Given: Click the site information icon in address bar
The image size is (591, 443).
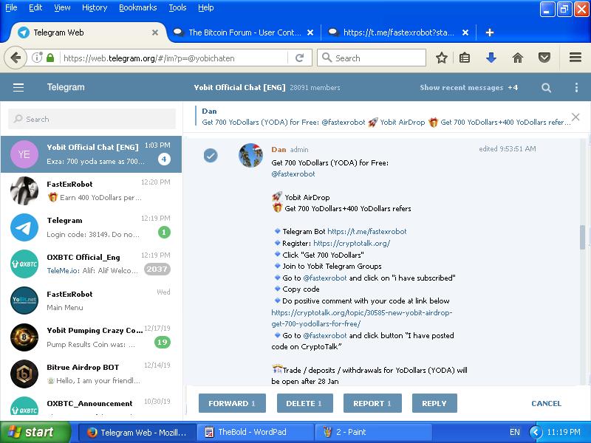Looking at the screenshot, I should click(x=37, y=58).
